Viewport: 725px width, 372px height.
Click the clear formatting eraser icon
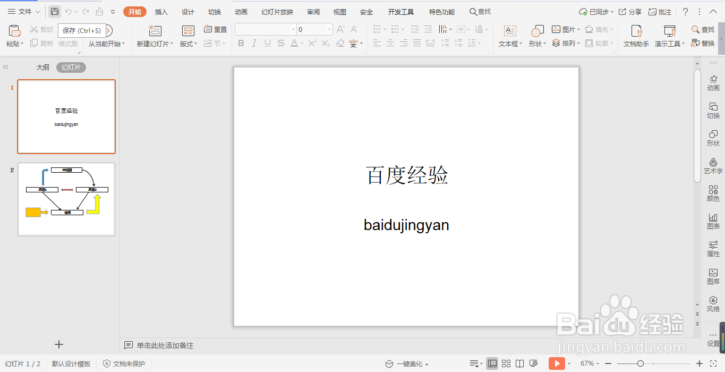[x=340, y=43]
